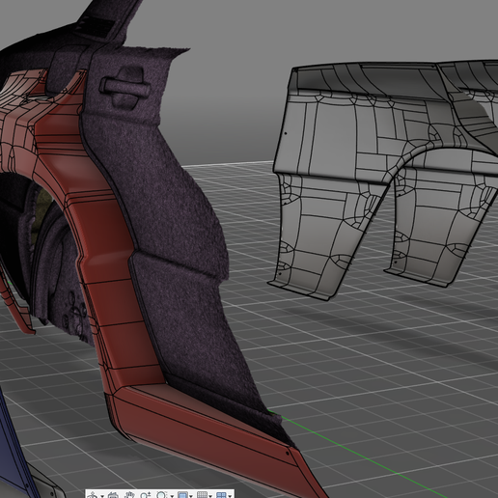Open the Display Settings dropdown arrow

(191, 496)
